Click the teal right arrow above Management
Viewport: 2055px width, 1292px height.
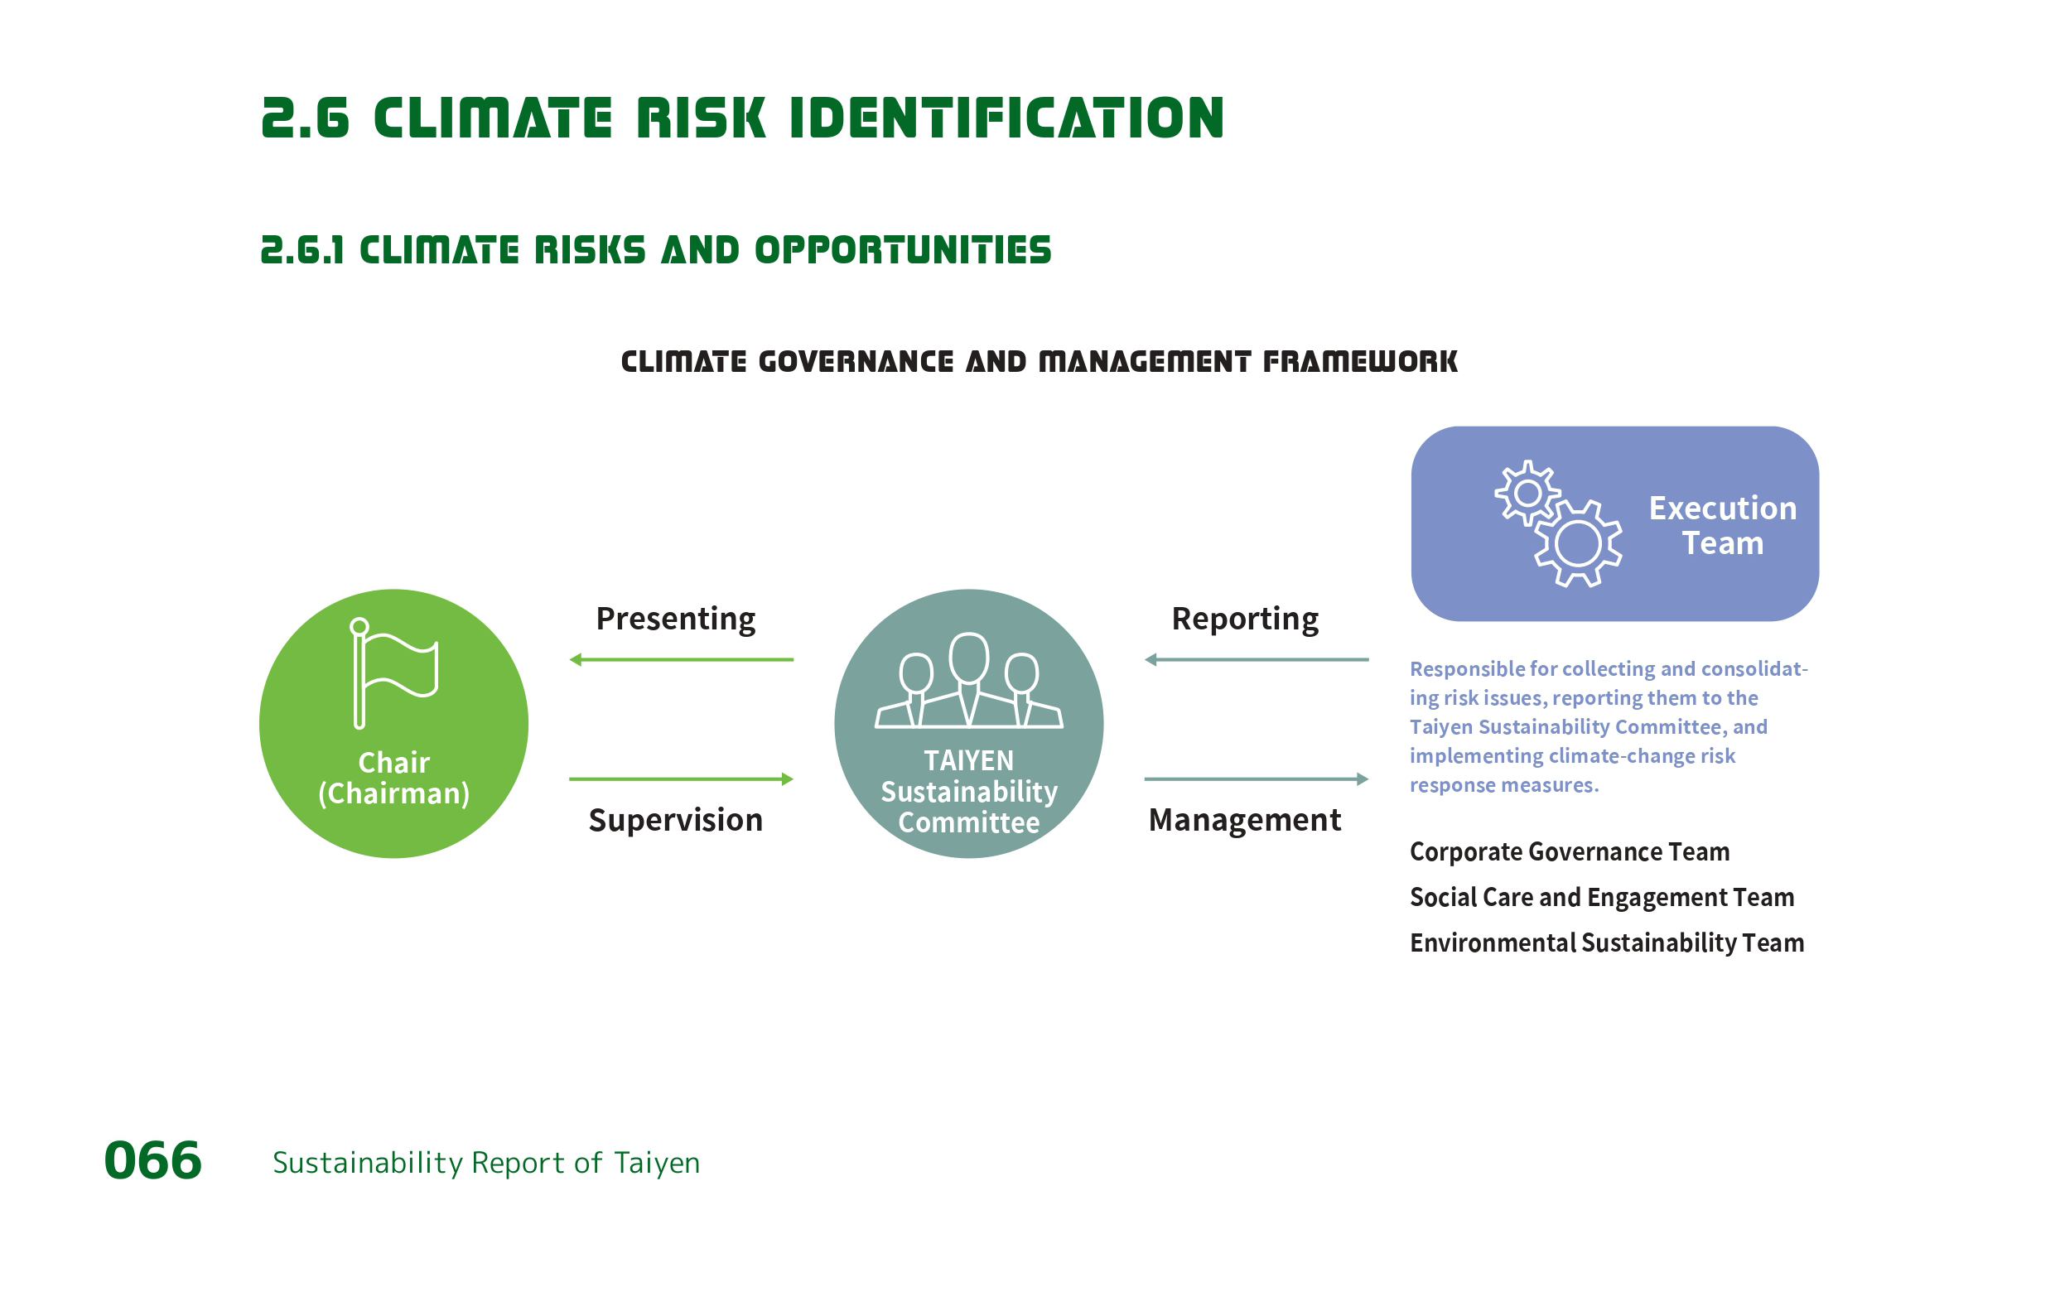pos(1257,779)
